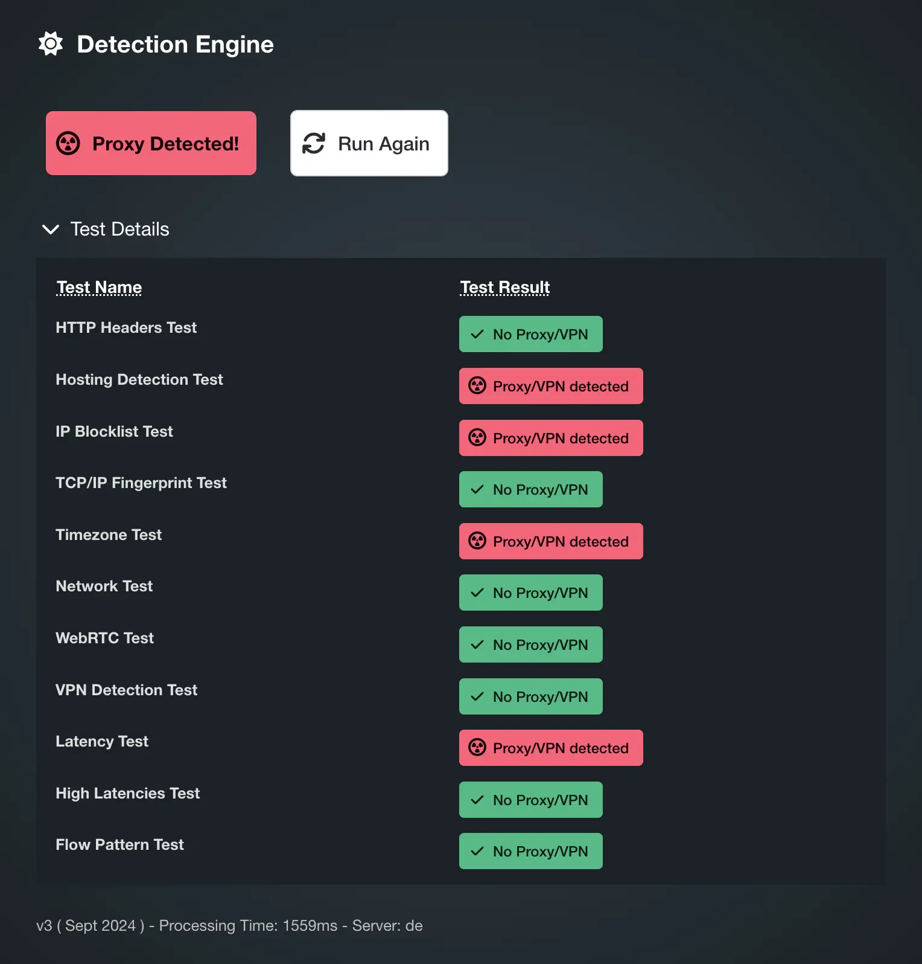The width and height of the screenshot is (922, 964).
Task: Click the TCP/IP Fingerprint Test label
Action: (x=141, y=483)
